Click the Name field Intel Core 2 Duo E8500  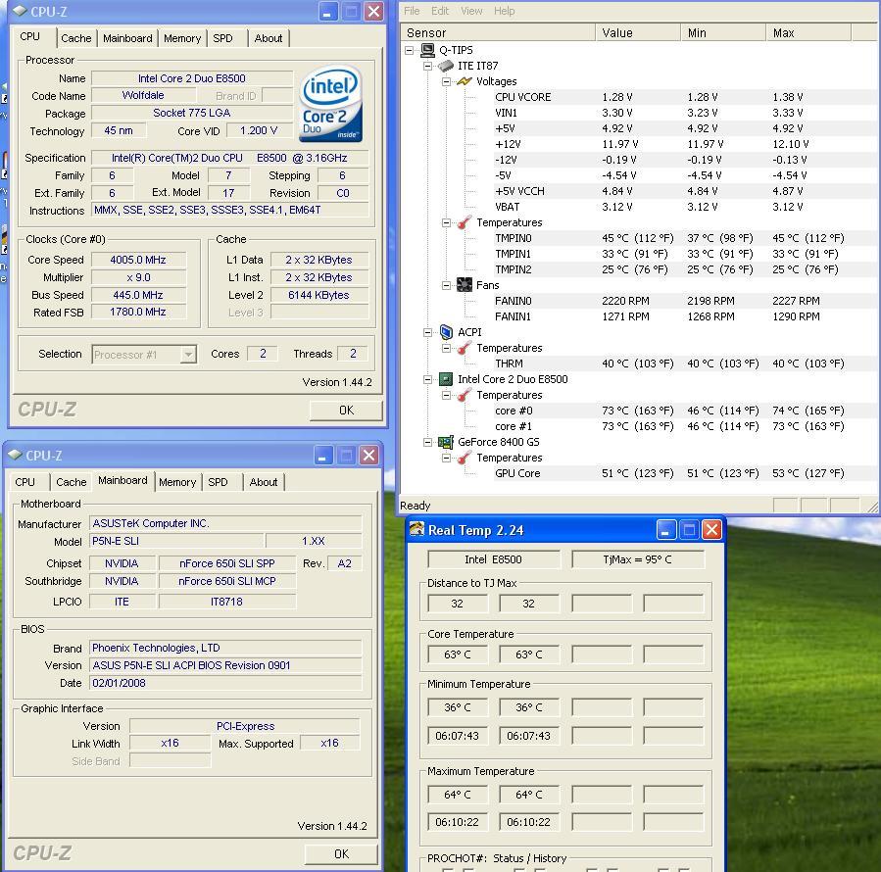(x=192, y=78)
